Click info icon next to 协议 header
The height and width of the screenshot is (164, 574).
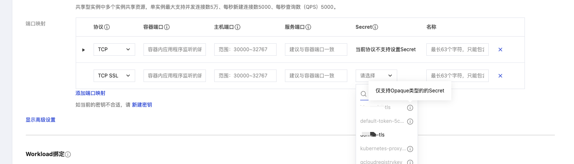point(107,27)
